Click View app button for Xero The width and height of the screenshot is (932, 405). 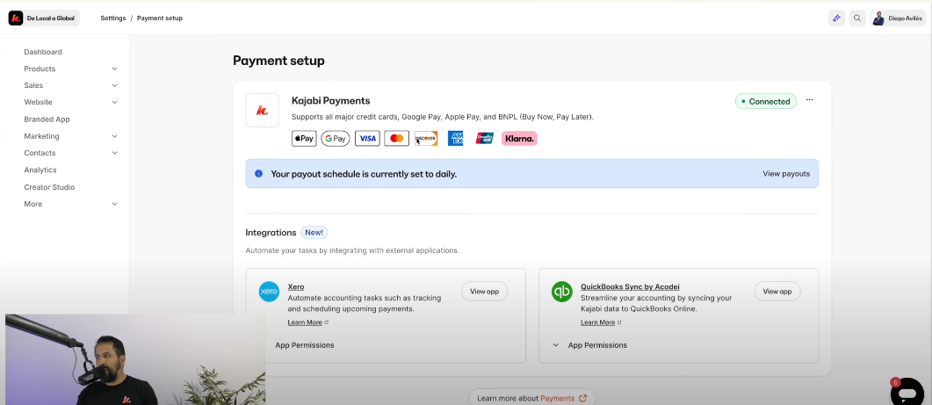pyautogui.click(x=484, y=292)
